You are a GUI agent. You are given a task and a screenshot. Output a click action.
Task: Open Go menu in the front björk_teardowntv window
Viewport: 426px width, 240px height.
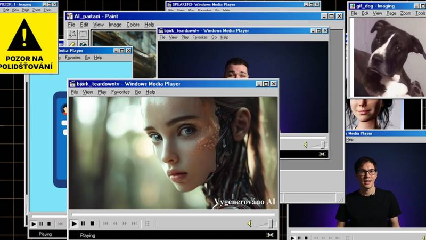(x=137, y=92)
